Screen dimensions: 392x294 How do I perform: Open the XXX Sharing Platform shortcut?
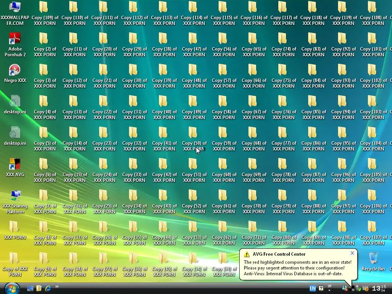coord(15,201)
